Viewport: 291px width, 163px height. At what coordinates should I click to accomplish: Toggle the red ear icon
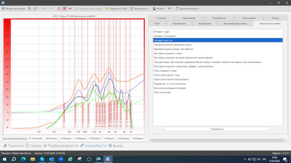tap(64, 8)
